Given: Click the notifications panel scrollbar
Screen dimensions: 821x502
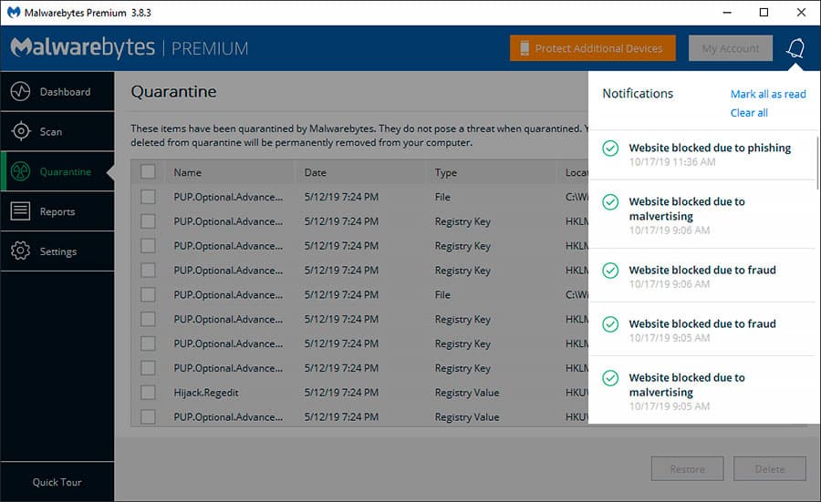Looking at the screenshot, I should pyautogui.click(x=816, y=163).
